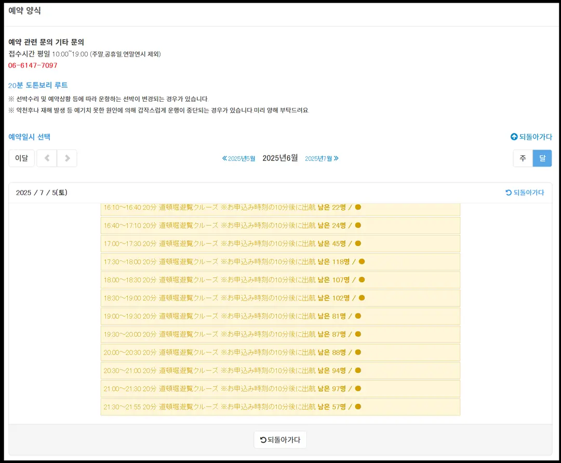Go to 2025년7월 via double-chevron link
This screenshot has height=463, width=561.
point(322,158)
